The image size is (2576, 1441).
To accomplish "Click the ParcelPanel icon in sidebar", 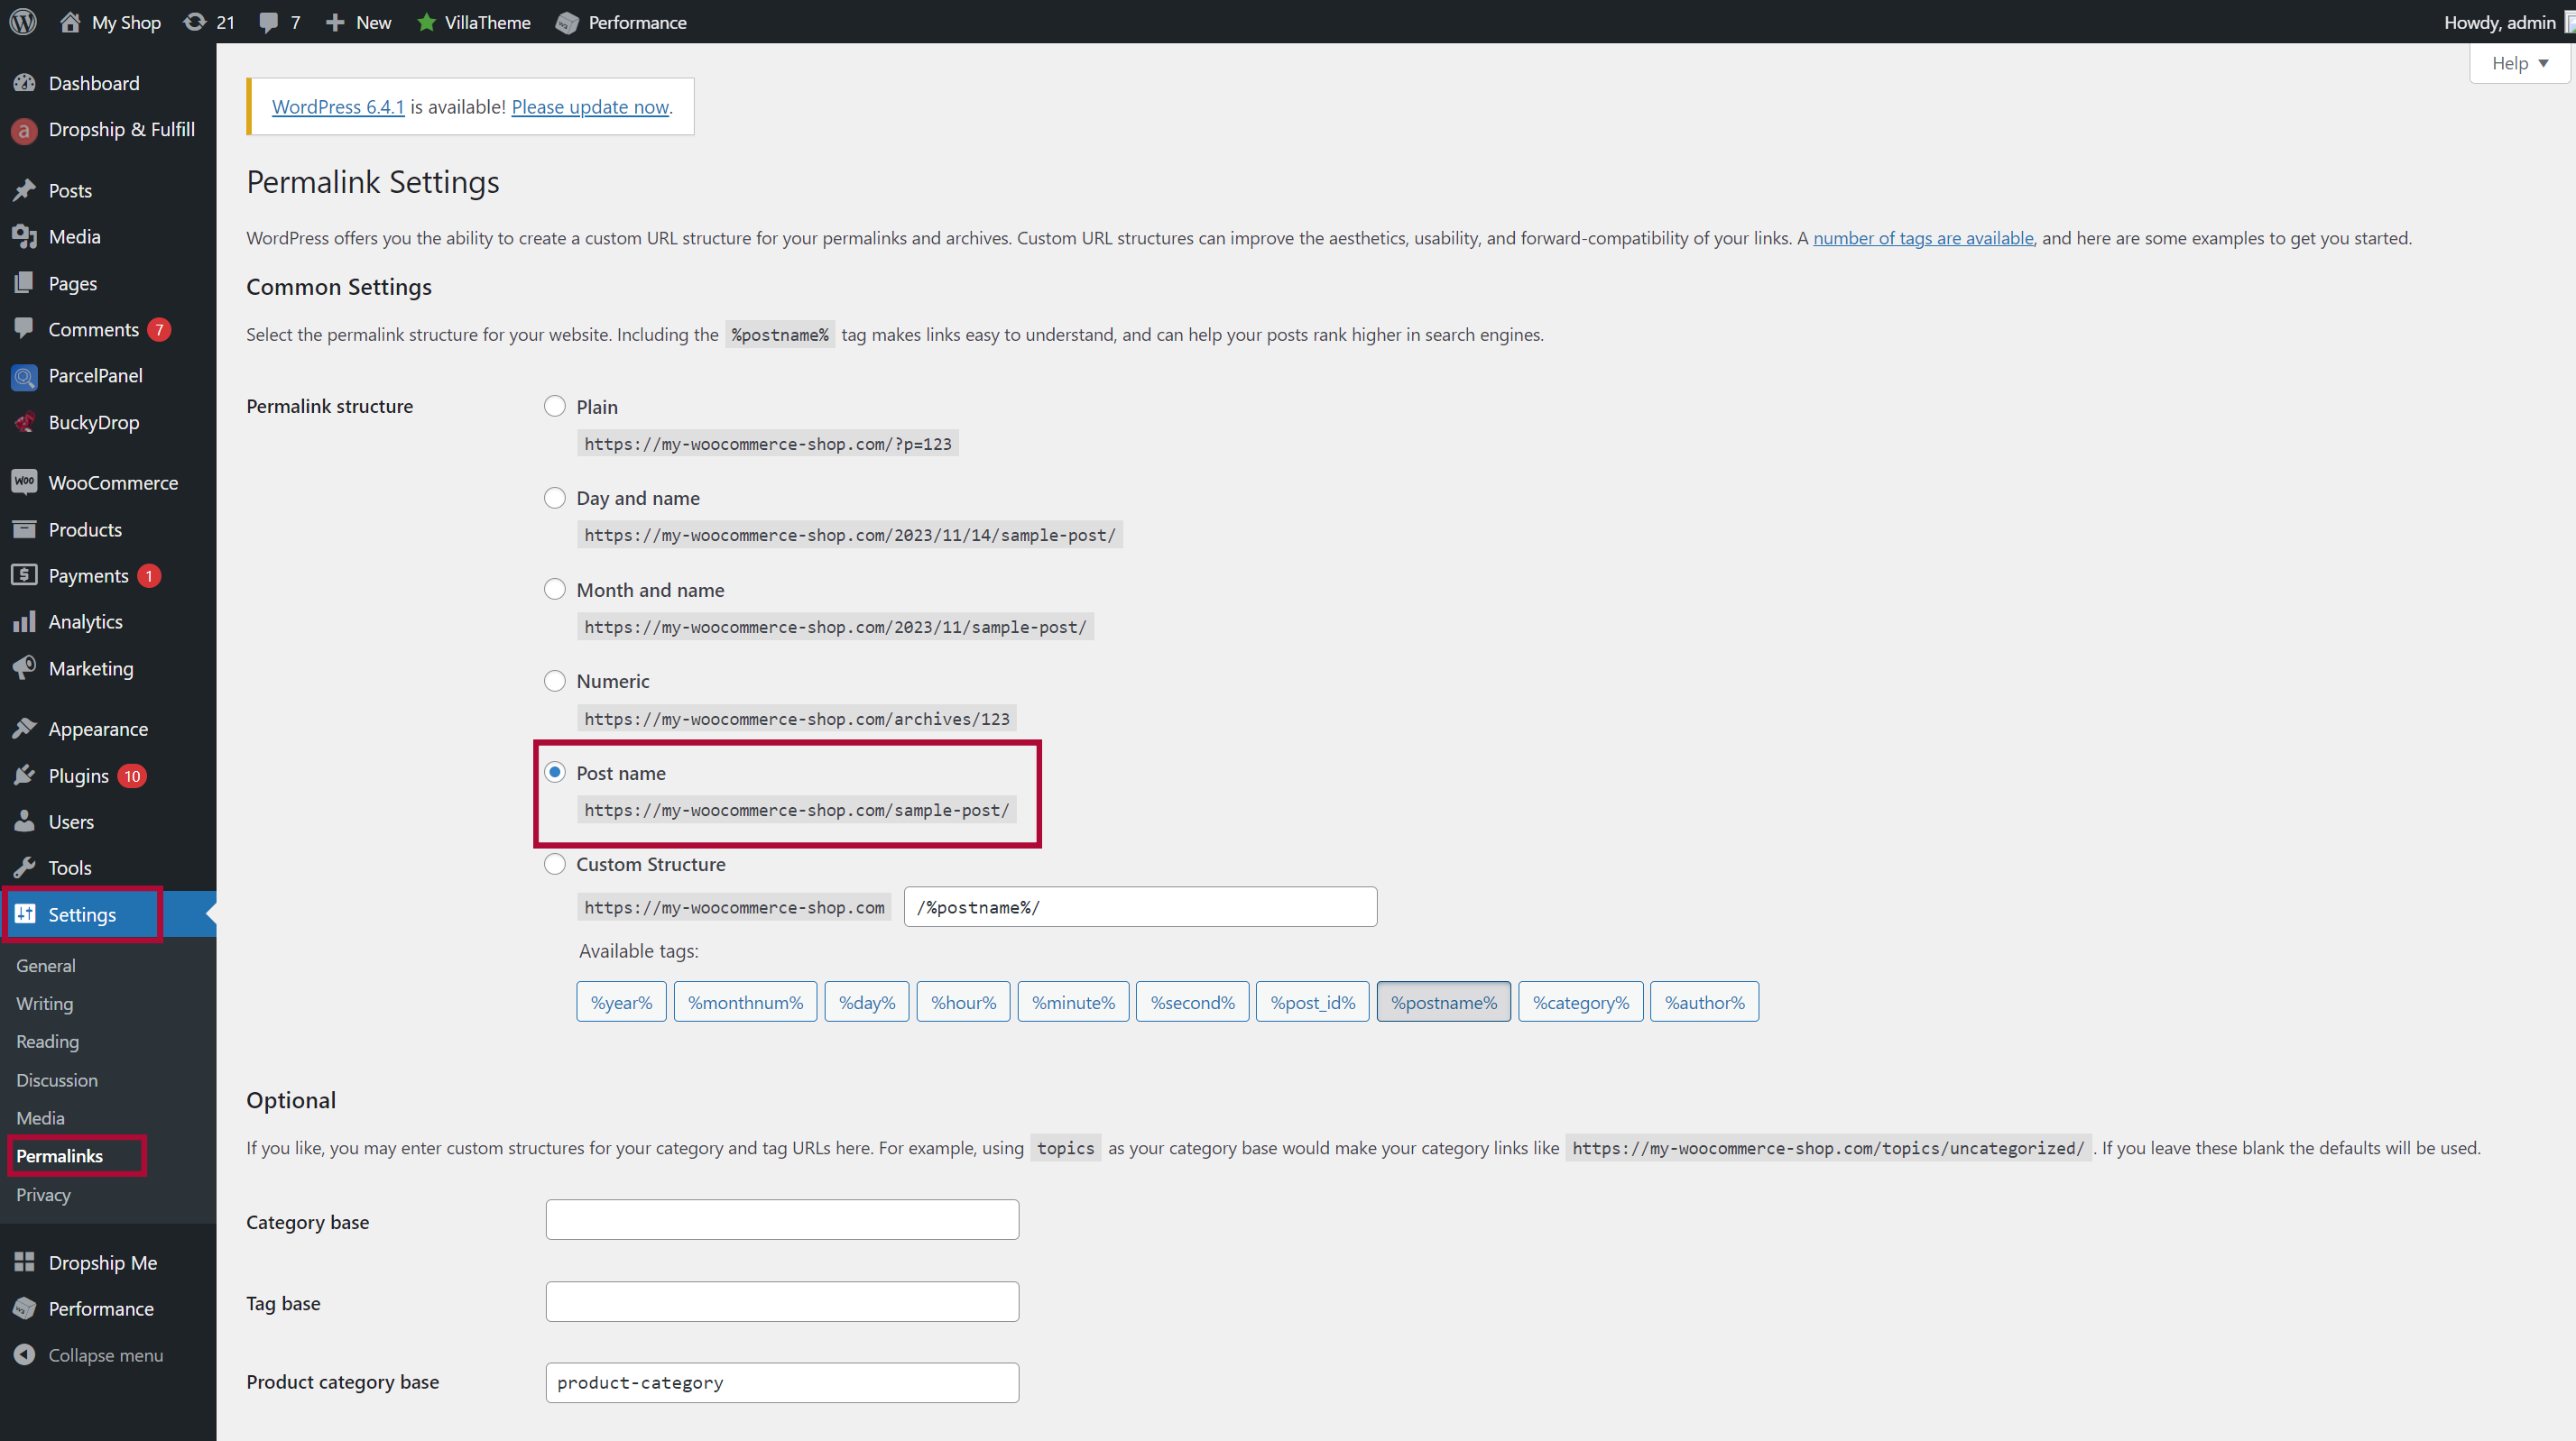I will point(26,375).
